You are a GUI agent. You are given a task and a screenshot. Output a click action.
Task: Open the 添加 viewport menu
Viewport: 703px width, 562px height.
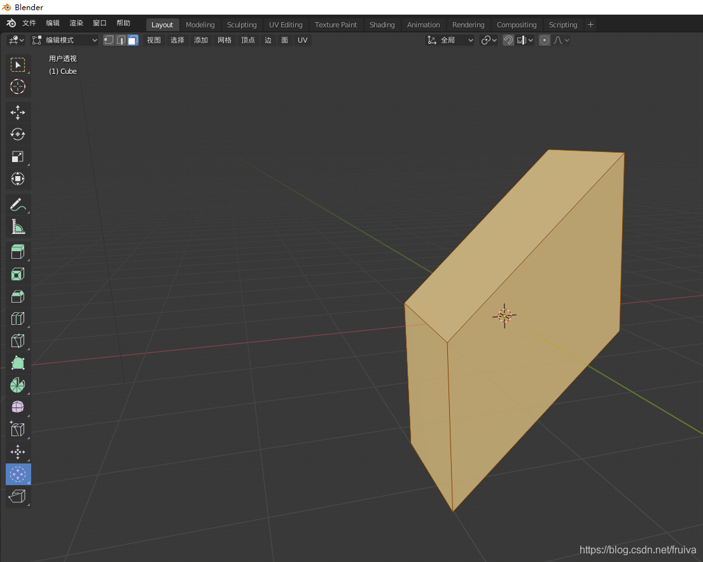pyautogui.click(x=201, y=40)
